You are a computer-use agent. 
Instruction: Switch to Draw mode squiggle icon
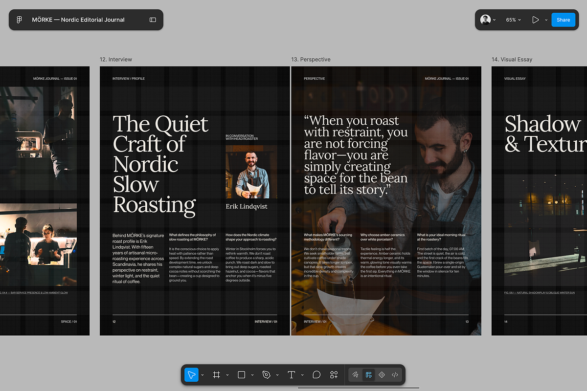tap(356, 375)
